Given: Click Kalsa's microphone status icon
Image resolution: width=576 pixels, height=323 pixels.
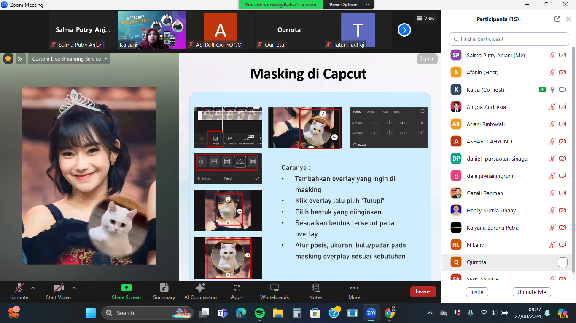Looking at the screenshot, I should click(x=552, y=90).
